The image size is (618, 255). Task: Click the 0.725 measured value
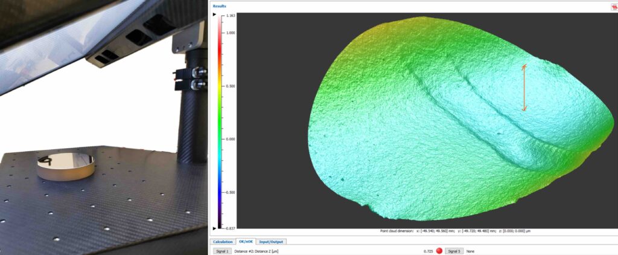[428, 250]
